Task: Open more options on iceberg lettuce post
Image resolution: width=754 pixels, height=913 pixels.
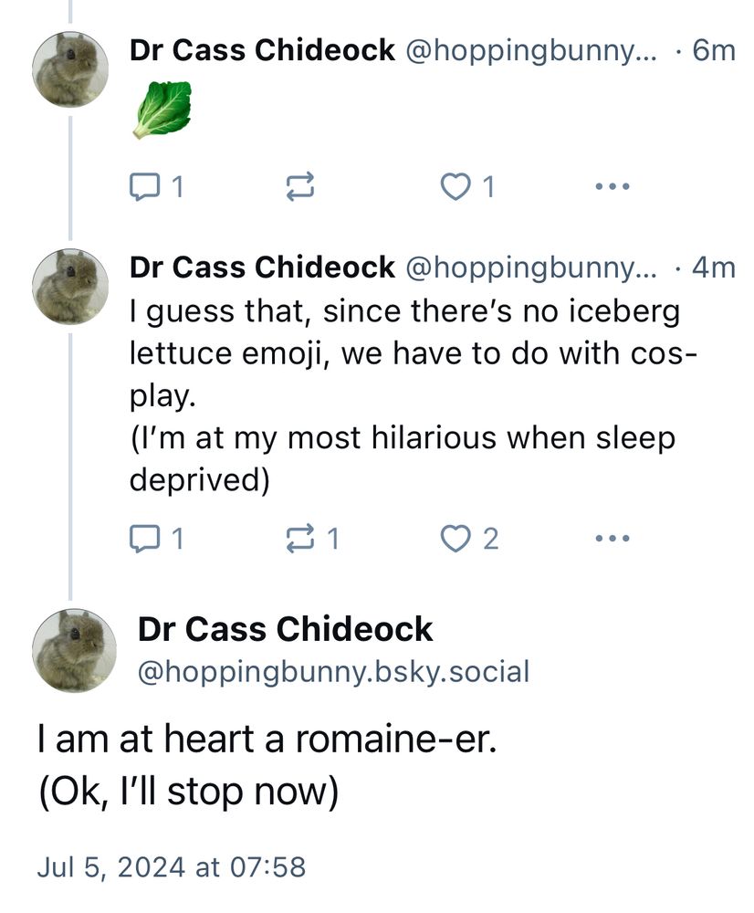Action: [x=612, y=539]
